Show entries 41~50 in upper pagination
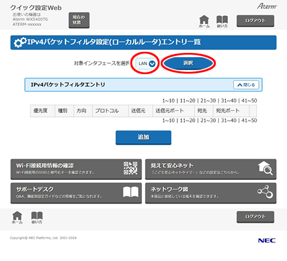The width and height of the screenshot is (287, 261). (x=249, y=101)
